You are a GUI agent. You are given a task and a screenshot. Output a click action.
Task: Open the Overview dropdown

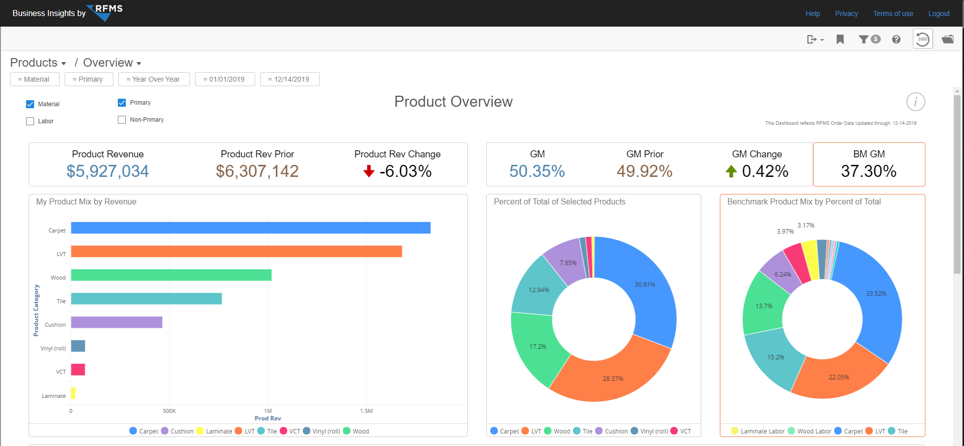click(x=112, y=63)
